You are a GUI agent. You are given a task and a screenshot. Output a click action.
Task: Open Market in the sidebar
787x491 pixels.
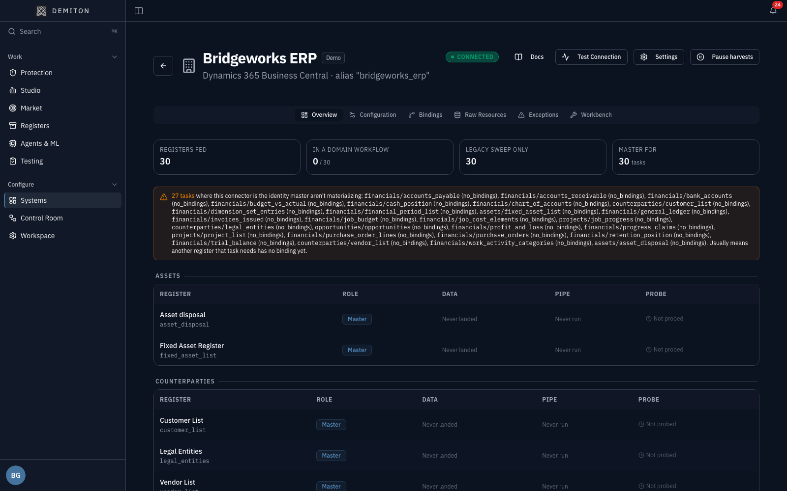click(63, 108)
